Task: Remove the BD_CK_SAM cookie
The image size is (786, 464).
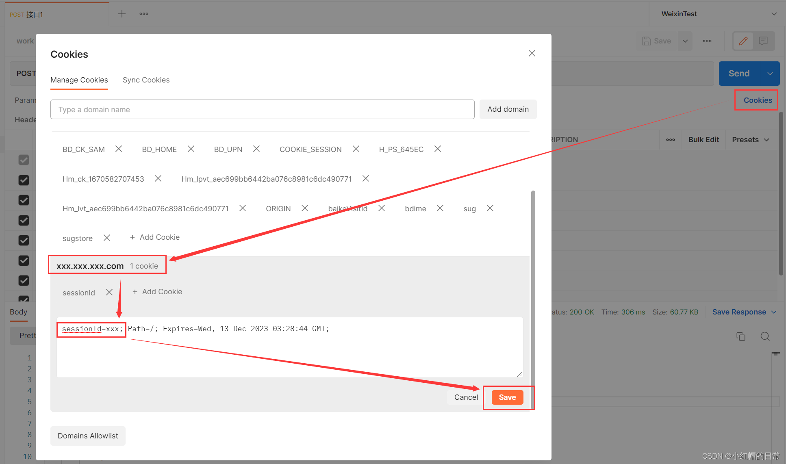Action: 119,149
